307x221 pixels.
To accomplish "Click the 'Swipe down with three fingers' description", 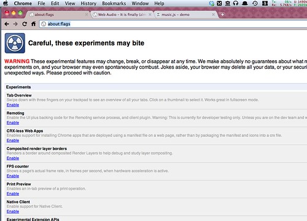I will [133, 100].
